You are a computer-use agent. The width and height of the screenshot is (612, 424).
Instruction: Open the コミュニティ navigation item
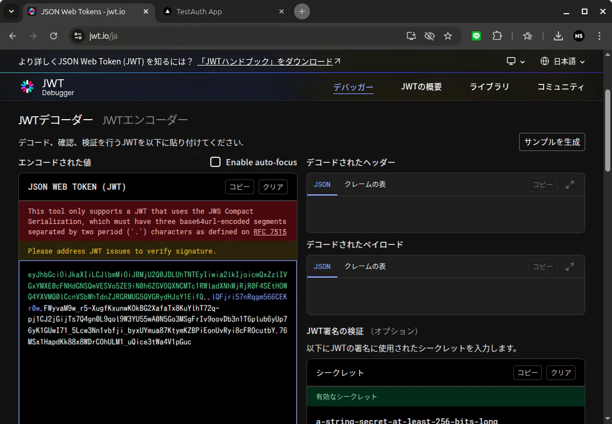point(561,87)
